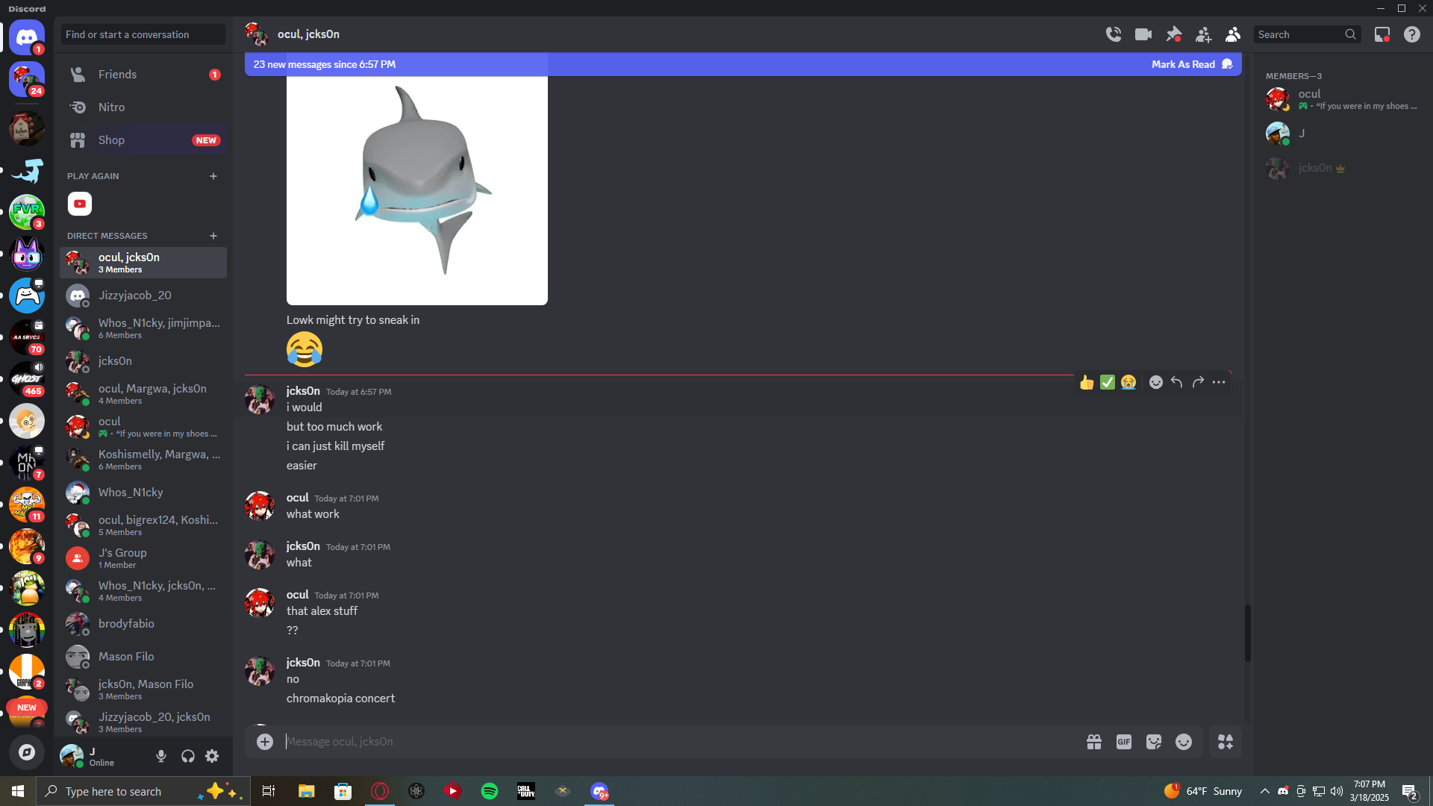Open direct message with jcksOn
Viewport: 1433px width, 806px height.
pyautogui.click(x=143, y=361)
